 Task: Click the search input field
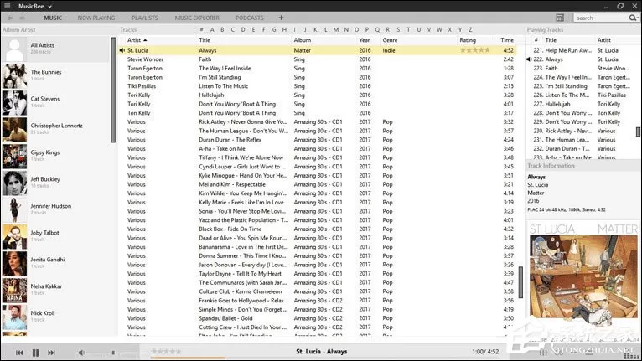(x=601, y=18)
